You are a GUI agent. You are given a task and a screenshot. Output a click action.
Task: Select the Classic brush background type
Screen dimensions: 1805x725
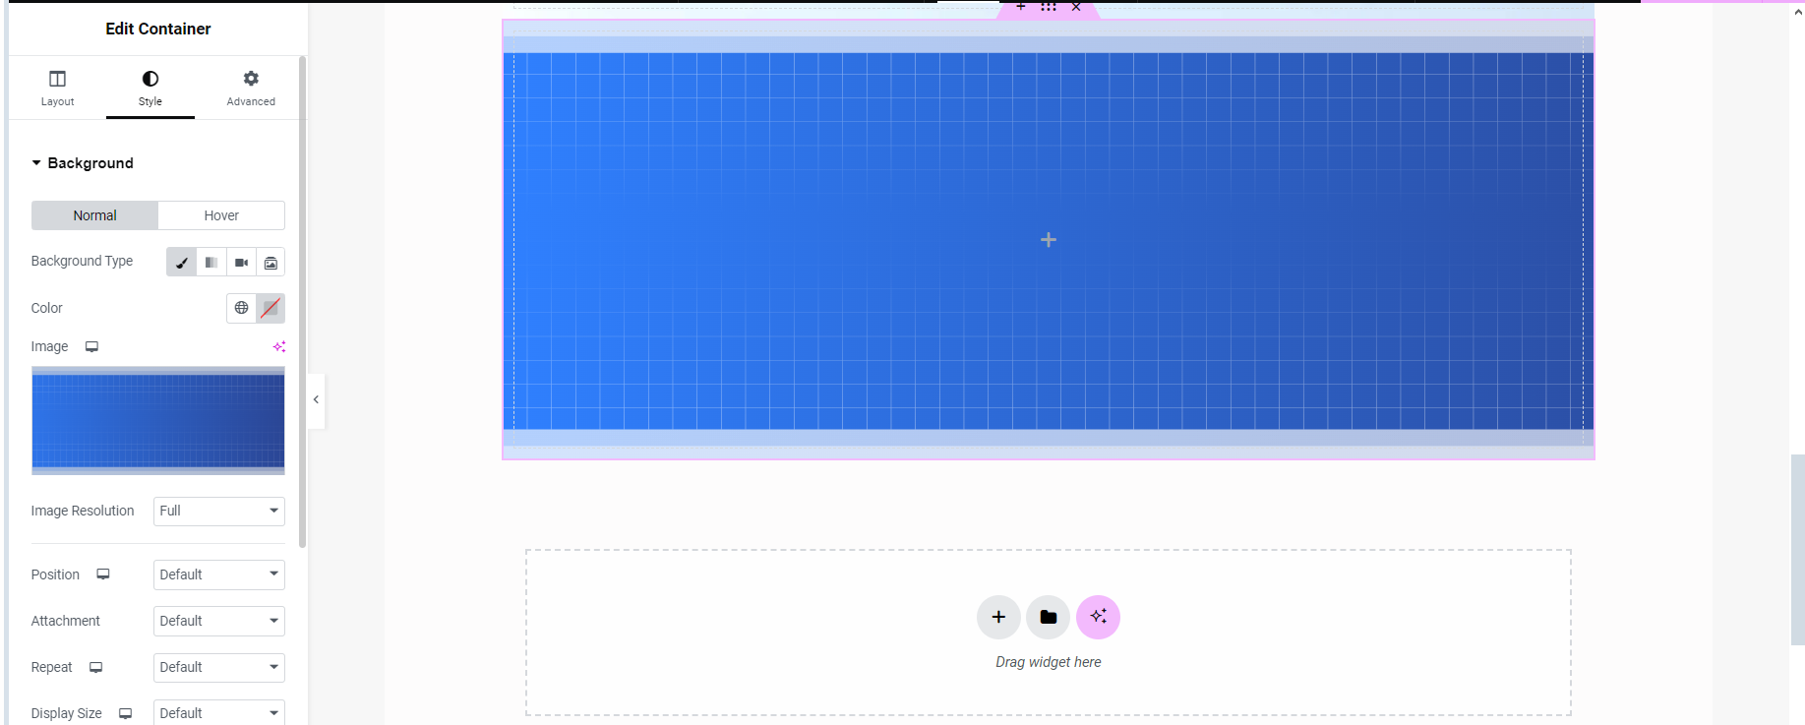pos(182,263)
